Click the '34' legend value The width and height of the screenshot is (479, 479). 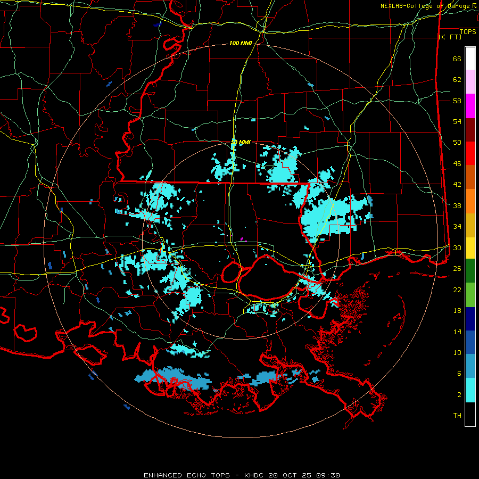coord(457,227)
